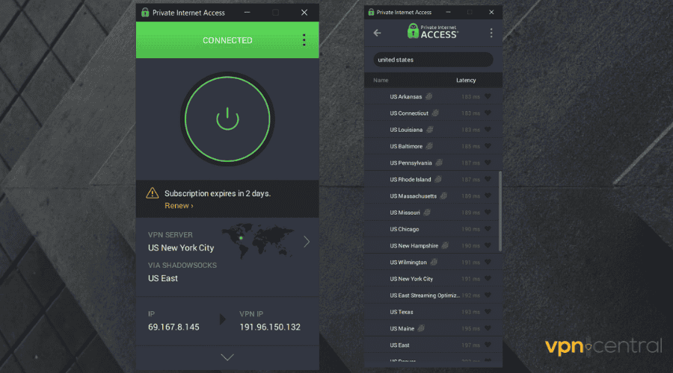The height and width of the screenshot is (373, 673).
Task: Select US East in the server list
Action: (431, 345)
